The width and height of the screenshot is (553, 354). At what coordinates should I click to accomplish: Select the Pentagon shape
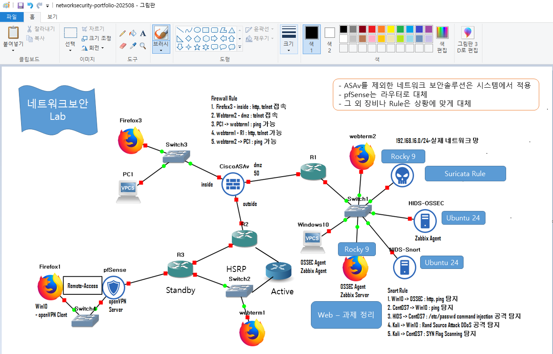pos(197,39)
